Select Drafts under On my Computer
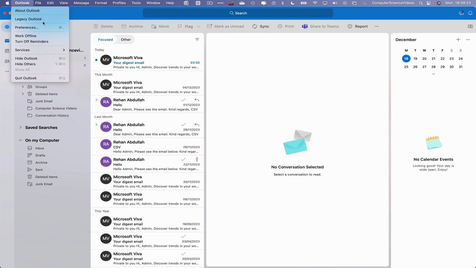The height and width of the screenshot is (268, 476). (x=40, y=155)
